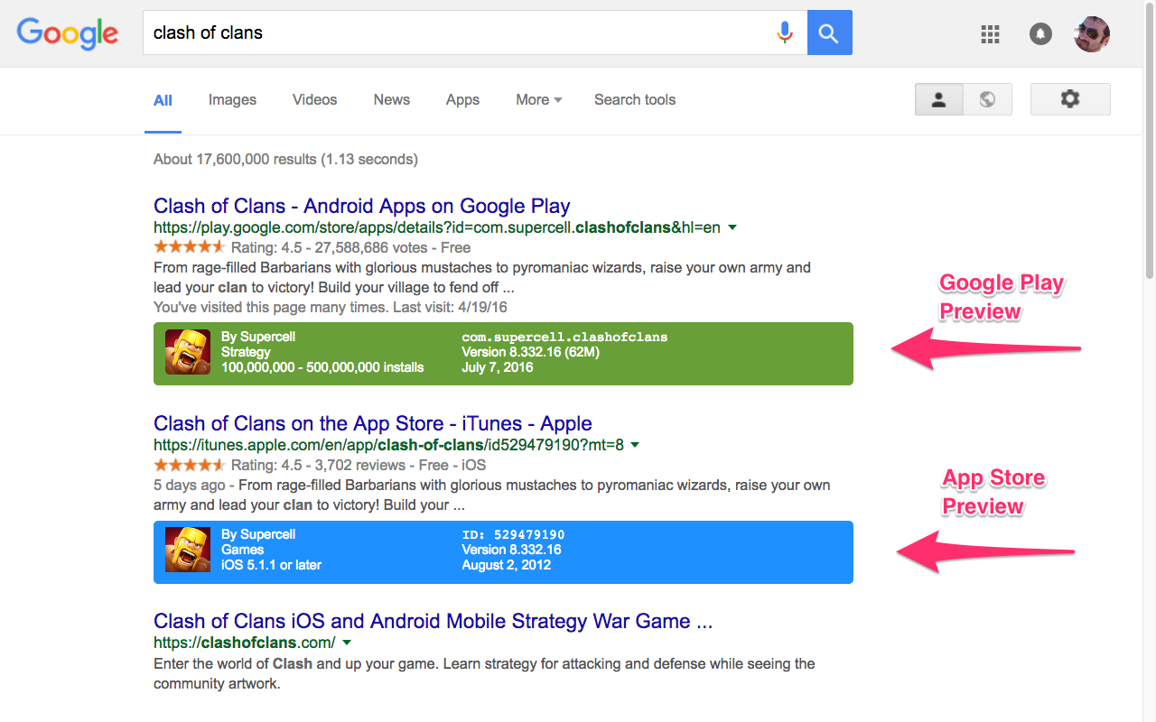Switch to the News tab

(391, 99)
